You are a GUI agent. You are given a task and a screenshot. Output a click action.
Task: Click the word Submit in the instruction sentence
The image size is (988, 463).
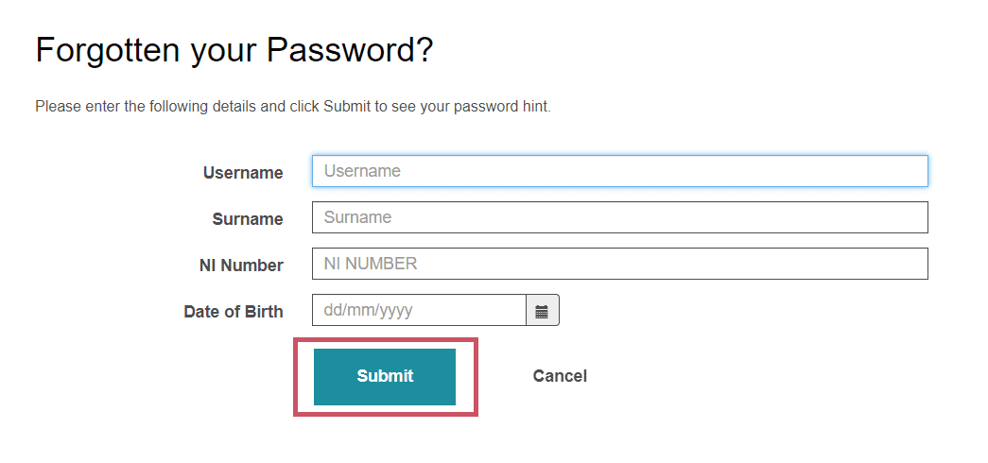tap(347, 107)
